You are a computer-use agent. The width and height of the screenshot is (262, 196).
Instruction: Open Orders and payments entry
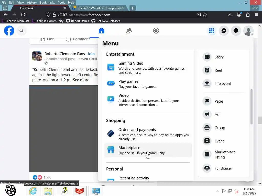[148, 134]
